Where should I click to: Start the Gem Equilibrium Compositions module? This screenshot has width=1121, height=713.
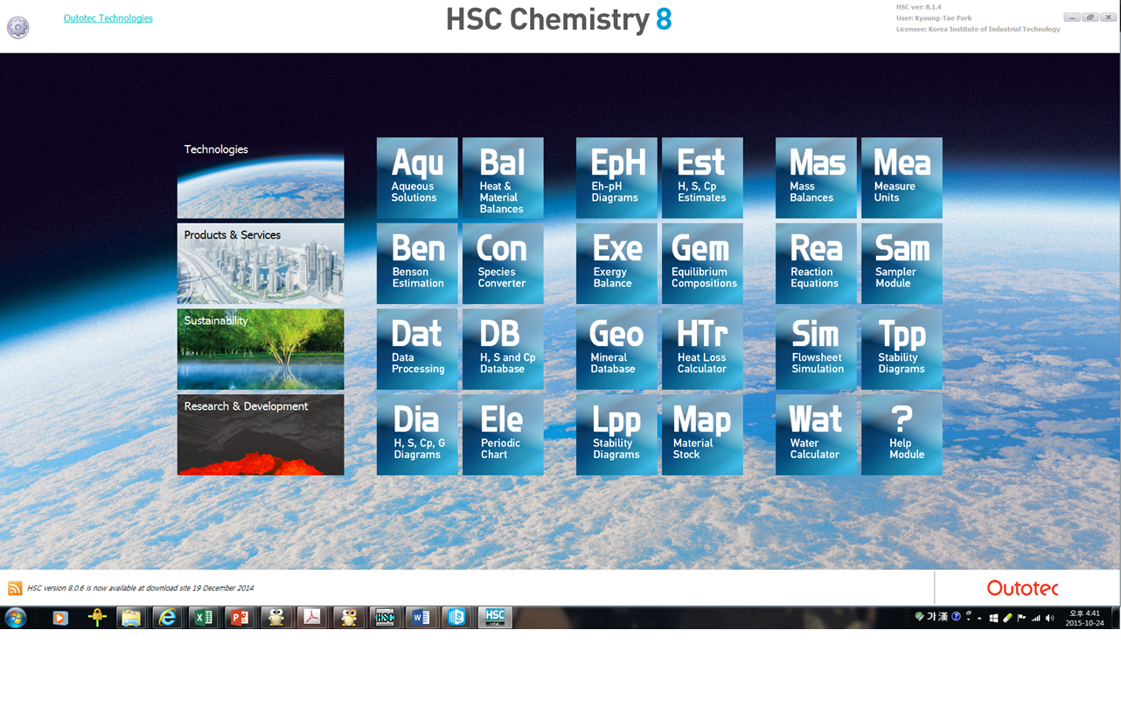pos(702,263)
